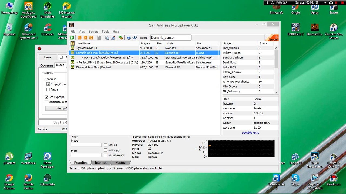Click the gray floppy-disk toolbar icon
This screenshot has width=346, height=194.
(x=99, y=38)
